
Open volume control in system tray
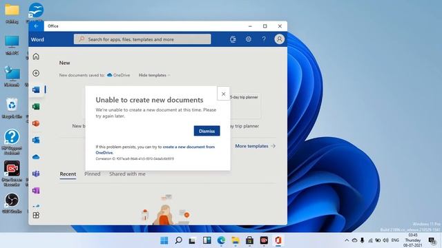tap(385, 240)
